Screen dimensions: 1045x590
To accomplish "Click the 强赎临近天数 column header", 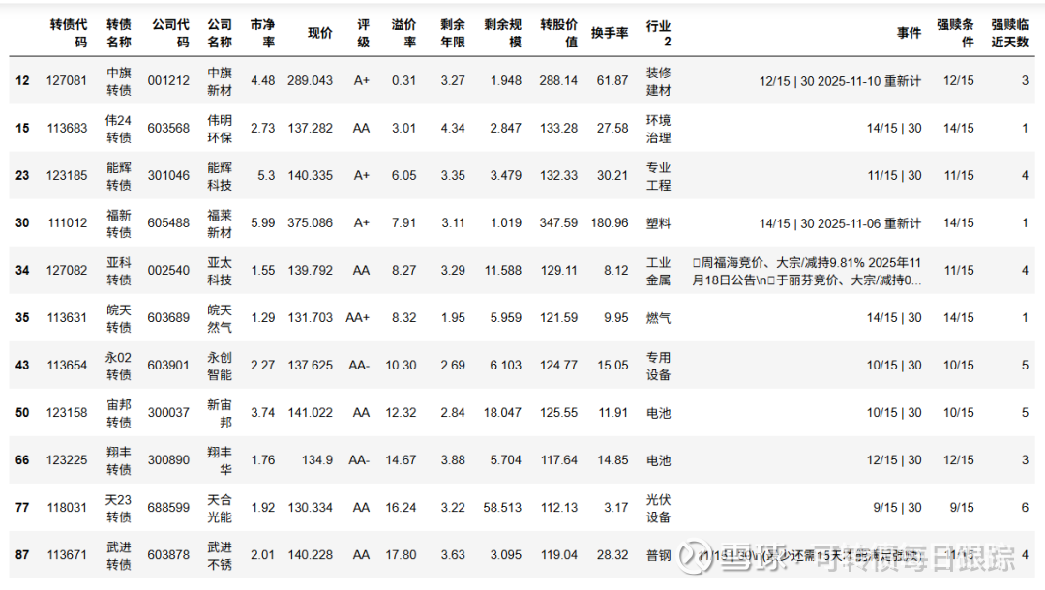I will click(1009, 33).
